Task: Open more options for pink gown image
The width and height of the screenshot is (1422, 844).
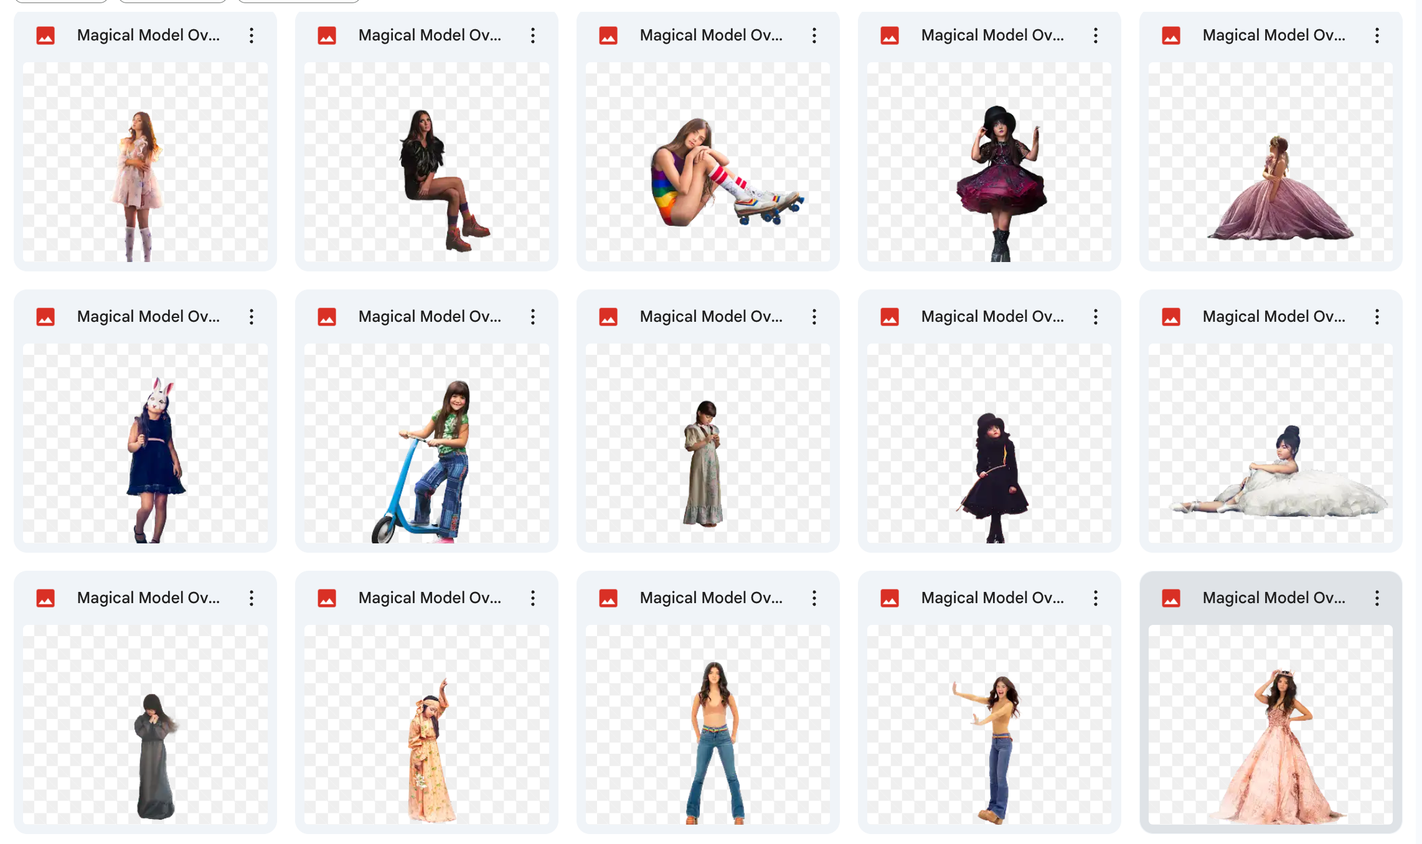Action: (x=1377, y=598)
